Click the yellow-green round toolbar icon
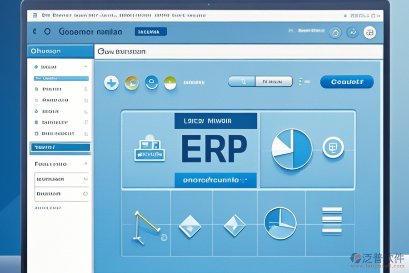This screenshot has height=273, width=409. 131,82
